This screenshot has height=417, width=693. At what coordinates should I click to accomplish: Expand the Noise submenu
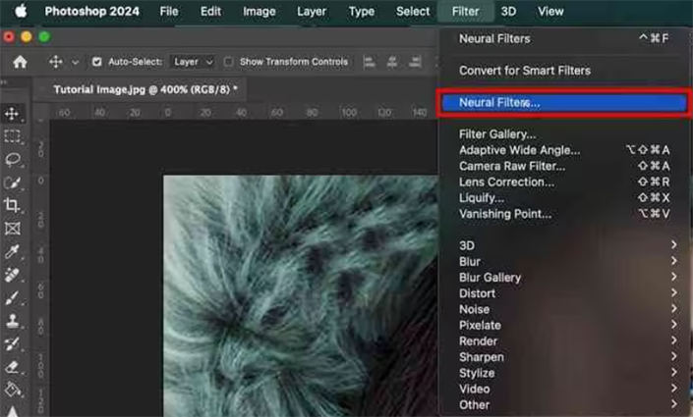pyautogui.click(x=564, y=309)
